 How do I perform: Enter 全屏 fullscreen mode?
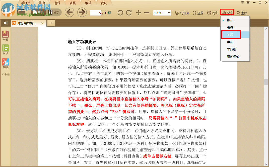click(198, 13)
